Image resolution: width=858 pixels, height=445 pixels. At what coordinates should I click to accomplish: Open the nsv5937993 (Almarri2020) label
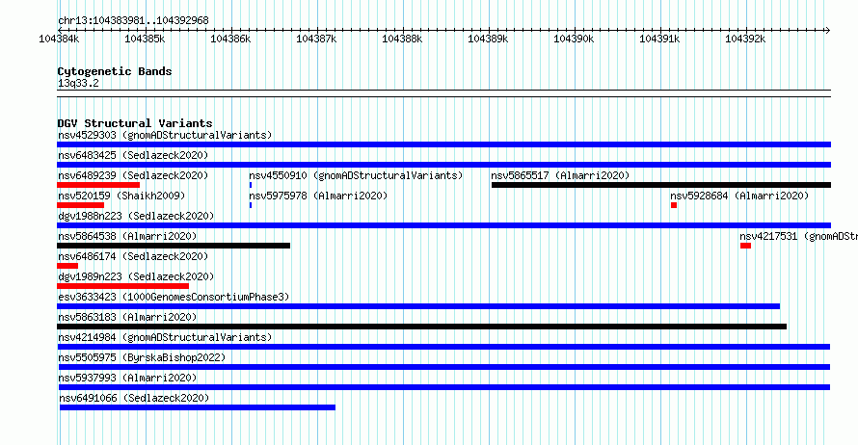[x=127, y=378]
